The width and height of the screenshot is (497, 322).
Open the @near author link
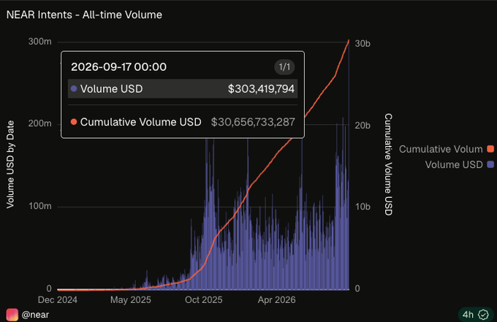click(x=35, y=315)
